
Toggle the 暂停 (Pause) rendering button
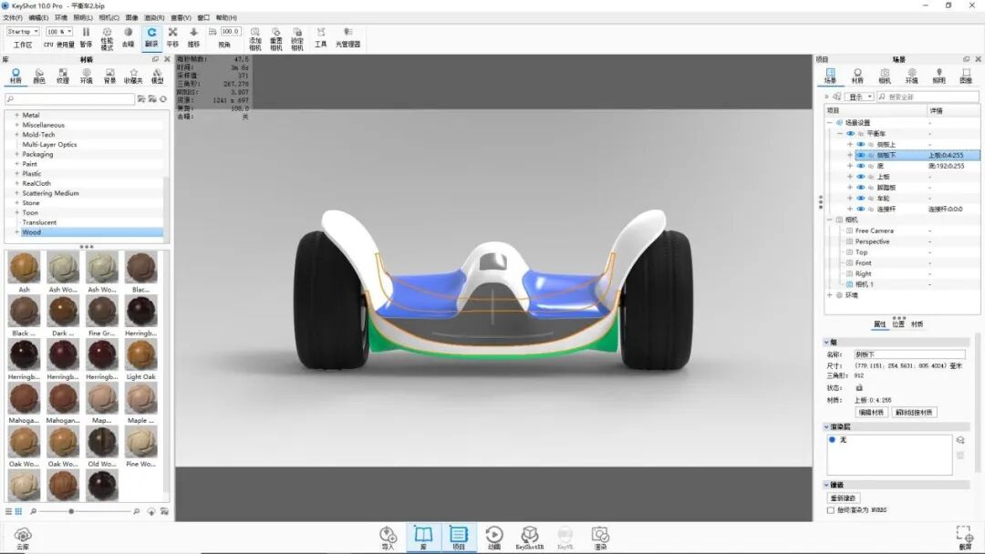pos(86,36)
